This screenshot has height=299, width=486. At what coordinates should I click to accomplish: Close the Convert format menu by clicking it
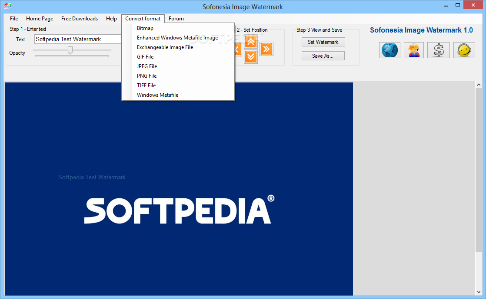pyautogui.click(x=143, y=19)
